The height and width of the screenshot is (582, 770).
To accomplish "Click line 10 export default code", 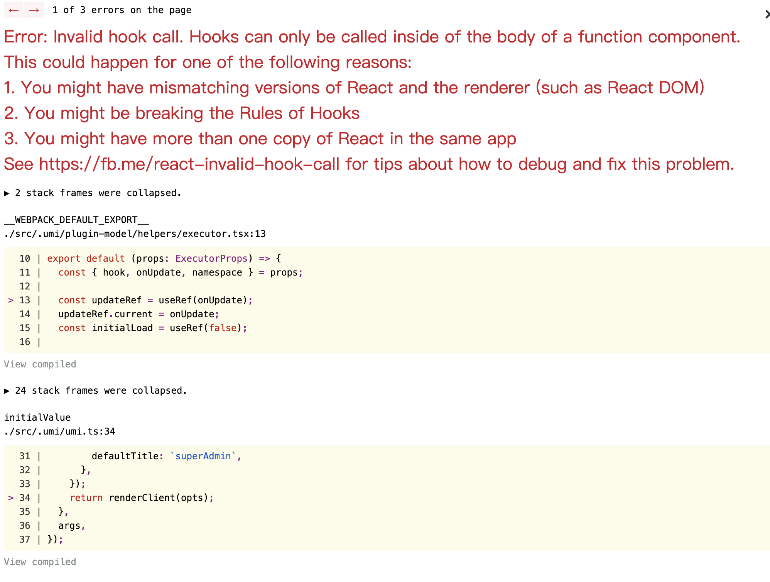I will tap(164, 259).
